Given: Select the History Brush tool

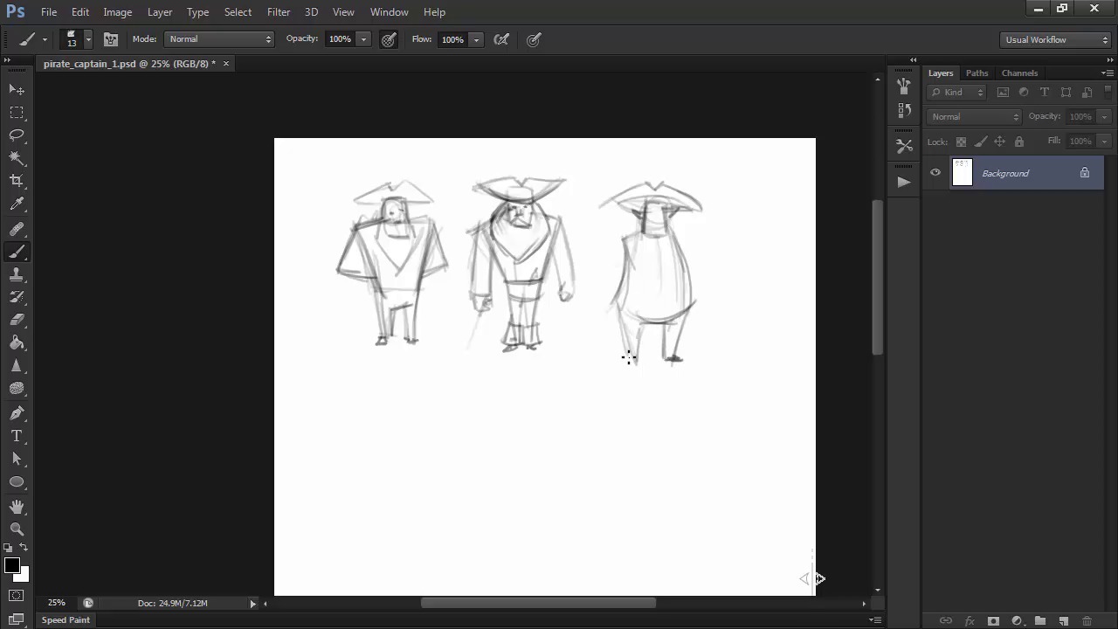Looking at the screenshot, I should (x=17, y=297).
